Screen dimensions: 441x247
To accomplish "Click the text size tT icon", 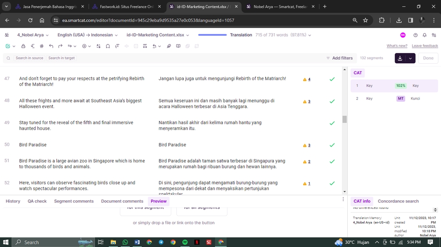I will coord(117,46).
